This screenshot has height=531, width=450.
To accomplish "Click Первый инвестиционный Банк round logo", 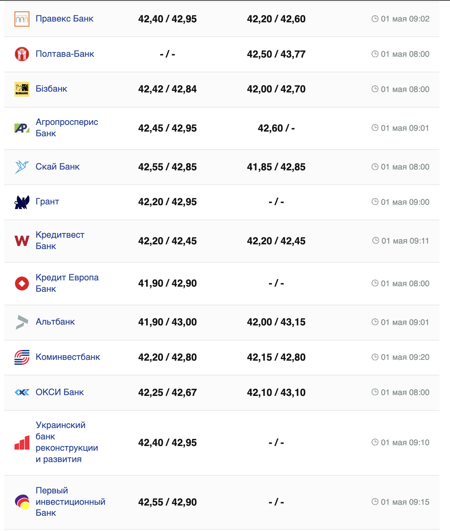I will pyautogui.click(x=22, y=502).
